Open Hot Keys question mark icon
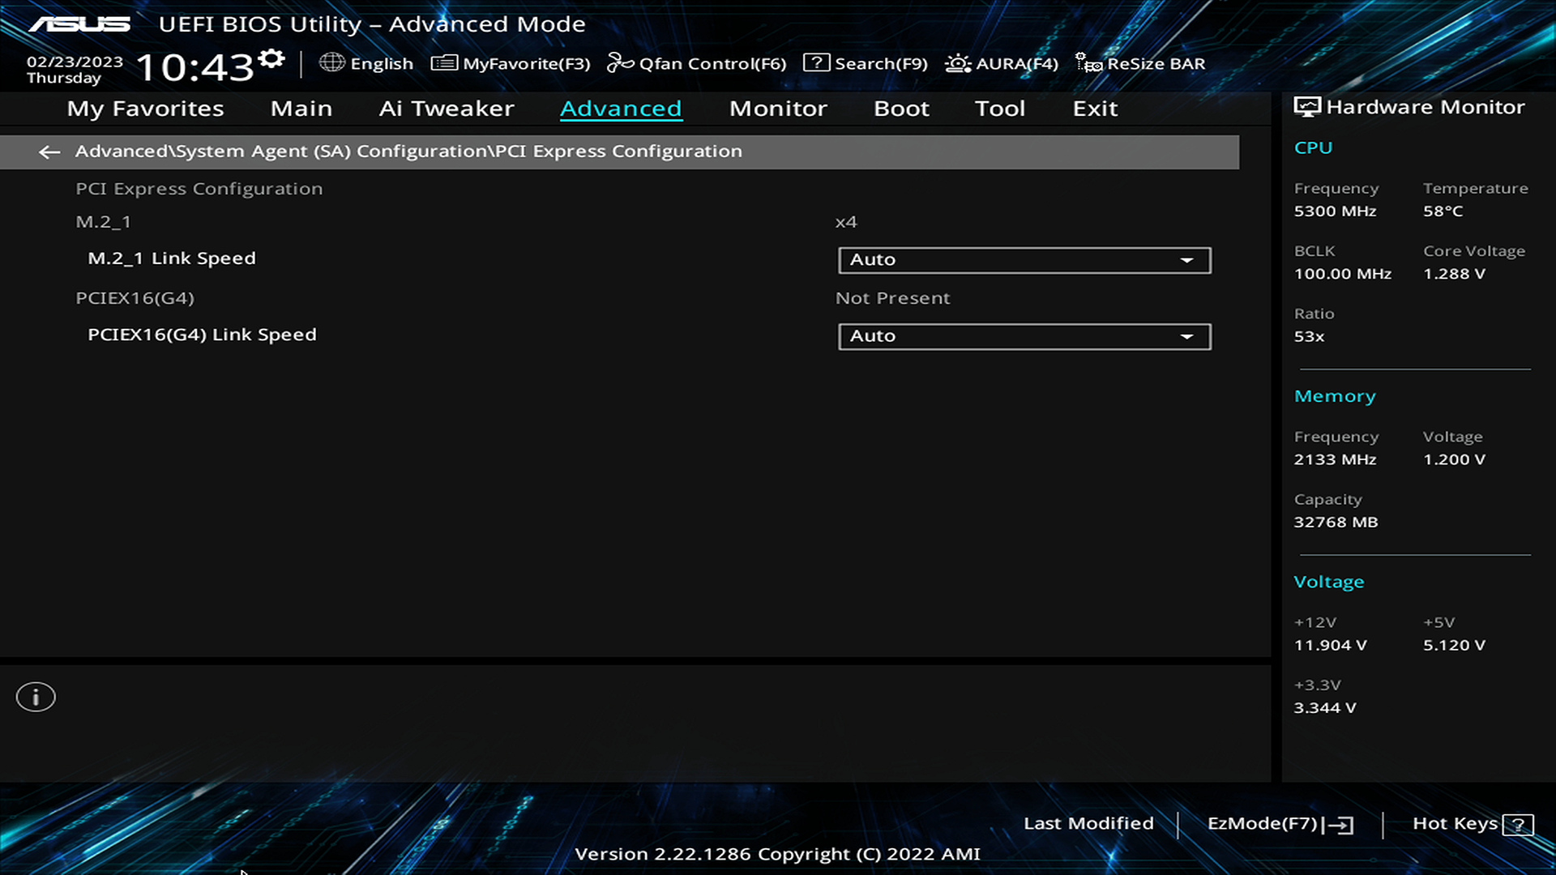Screen dimensions: 1556x875 (1517, 825)
